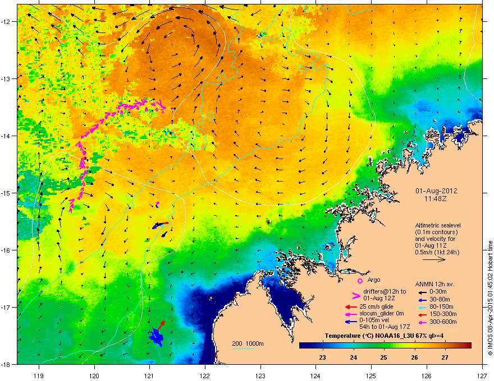
Task: Click the '(0.1m contours)' text
Action: (436, 233)
